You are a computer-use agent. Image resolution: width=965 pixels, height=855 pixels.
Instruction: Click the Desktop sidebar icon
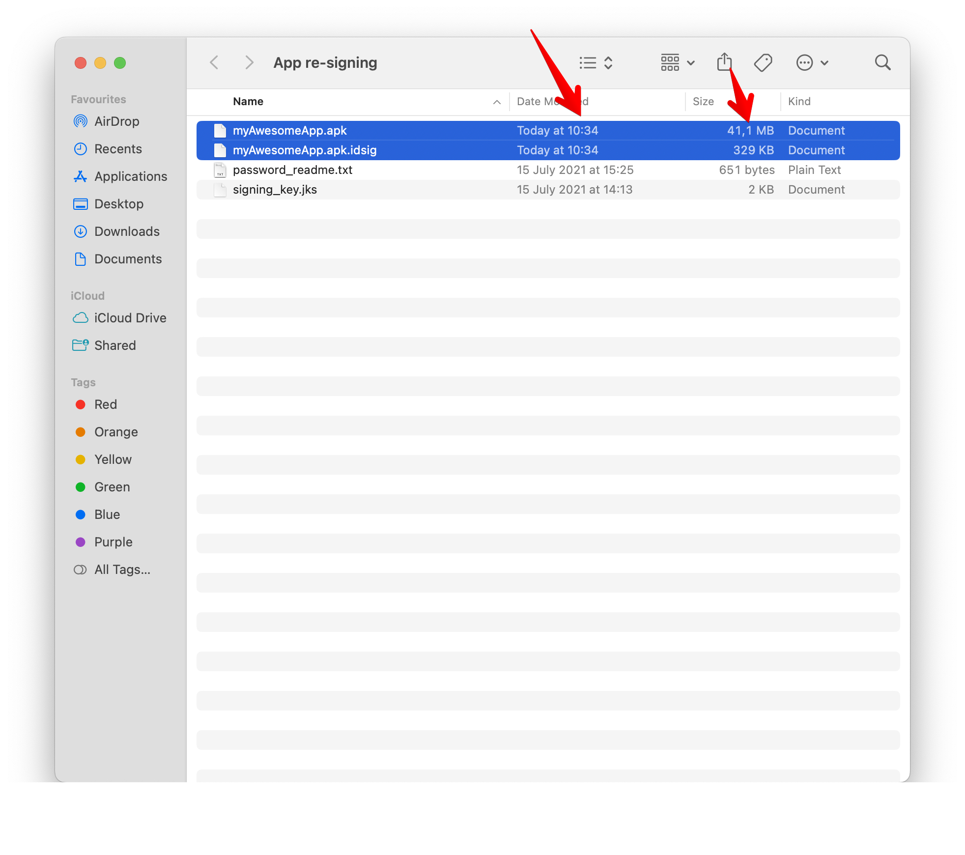point(80,204)
